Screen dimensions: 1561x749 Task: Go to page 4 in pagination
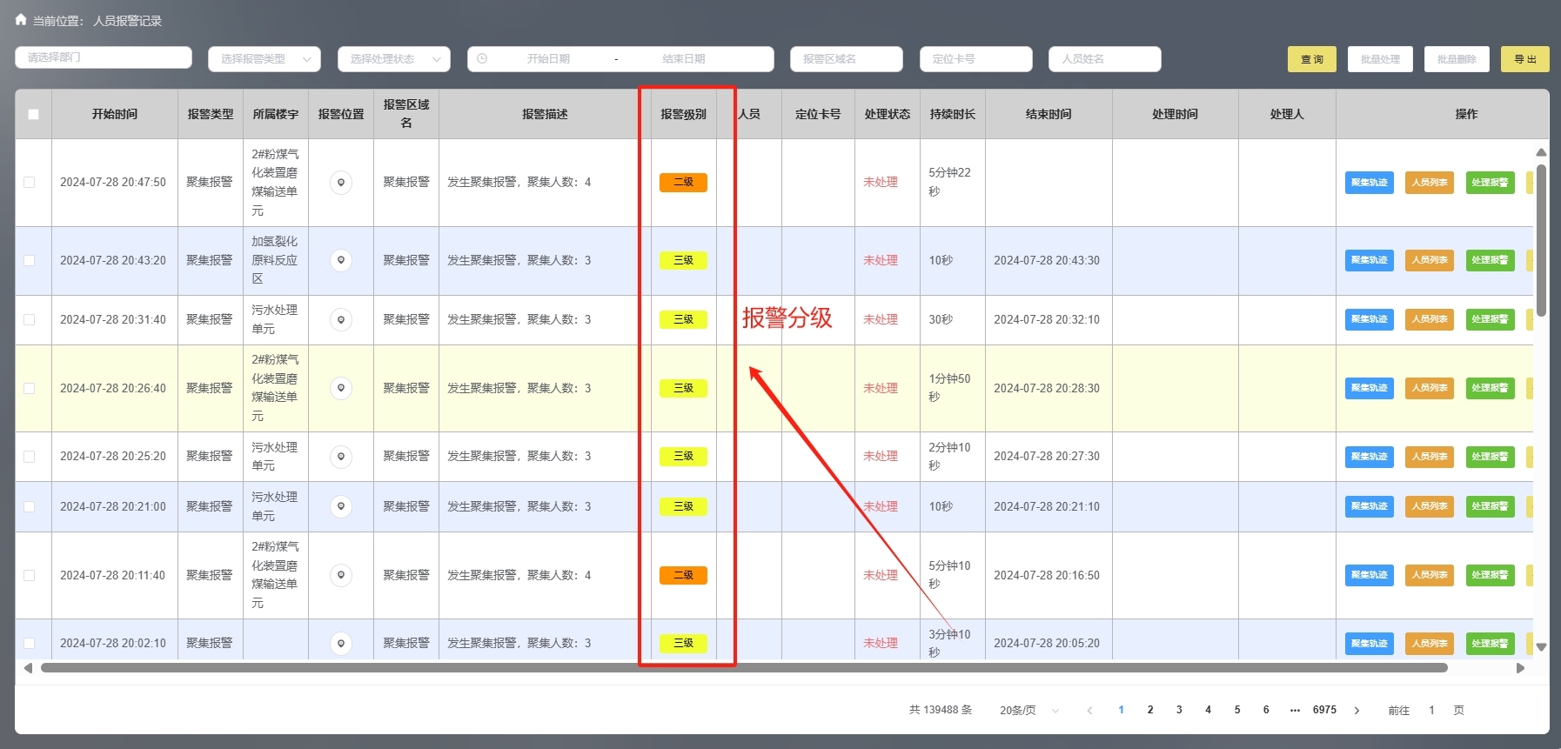tap(1208, 710)
